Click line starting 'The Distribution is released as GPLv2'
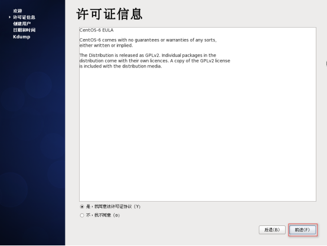The width and height of the screenshot is (327, 246). 148,55
